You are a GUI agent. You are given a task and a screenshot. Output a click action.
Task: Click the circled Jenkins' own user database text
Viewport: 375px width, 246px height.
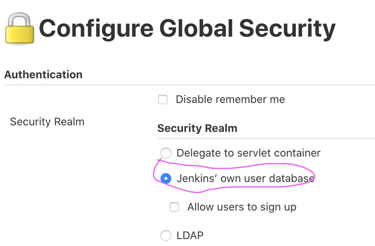245,178
